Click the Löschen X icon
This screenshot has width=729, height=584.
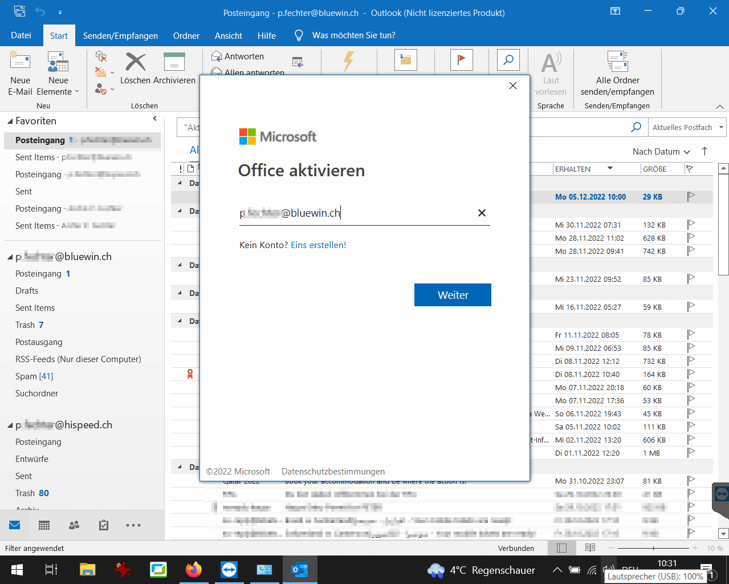[136, 61]
